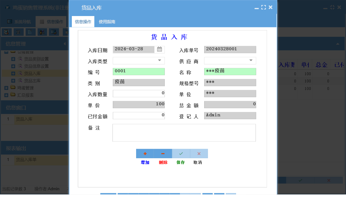Screen dimensions: 346x206
Task: Open the 入库日期 calendar picker
Action: point(159,49)
